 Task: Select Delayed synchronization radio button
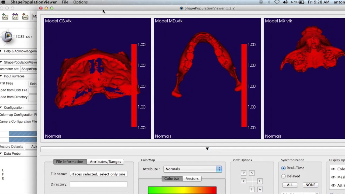[284, 176]
